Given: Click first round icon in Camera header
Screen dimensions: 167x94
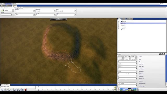Looking at the screenshot, I should click(x=160, y=54).
